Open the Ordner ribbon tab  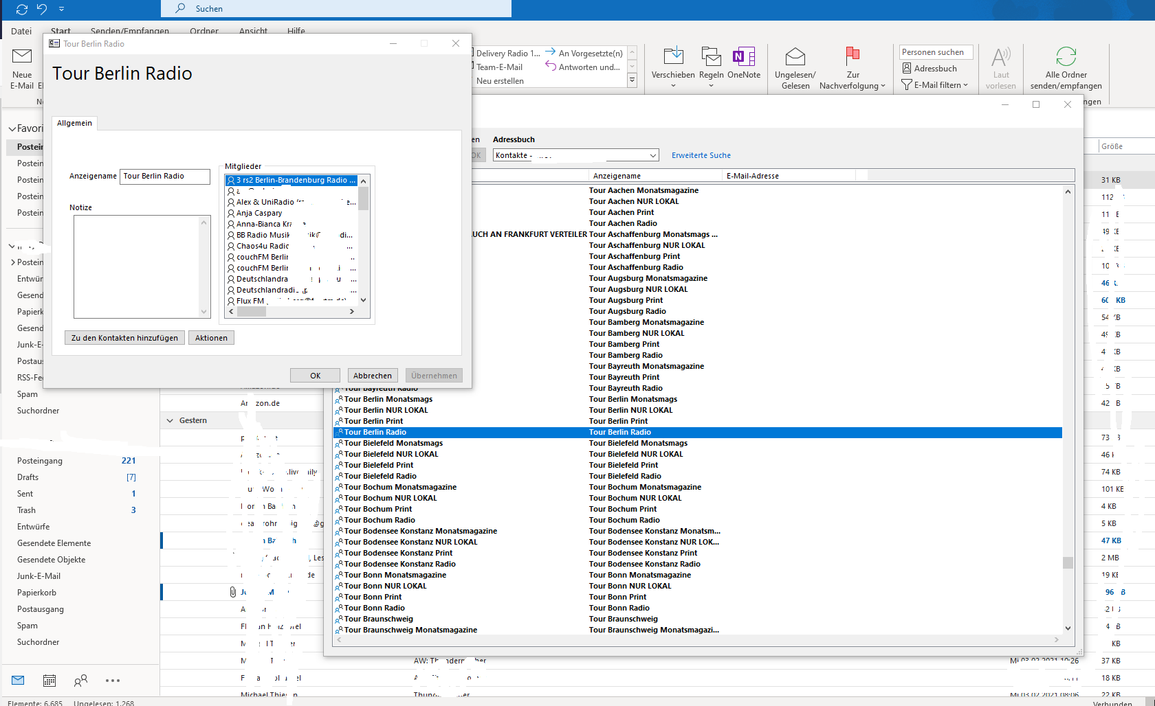click(204, 31)
